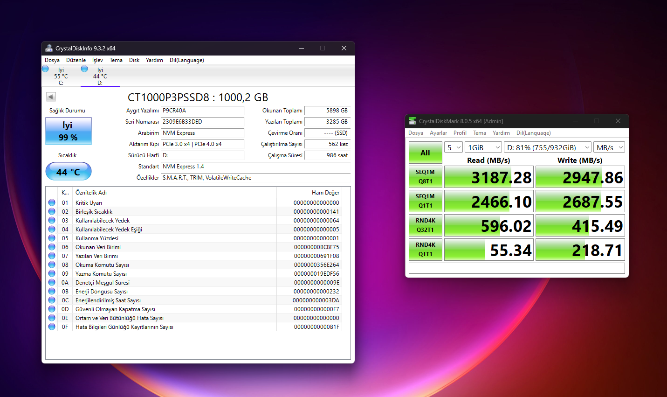
Task: Run the SEQ1M Q1T1 test button
Action: pyautogui.click(x=426, y=201)
